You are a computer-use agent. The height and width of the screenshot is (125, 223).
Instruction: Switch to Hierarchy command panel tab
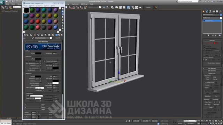point(210,11)
